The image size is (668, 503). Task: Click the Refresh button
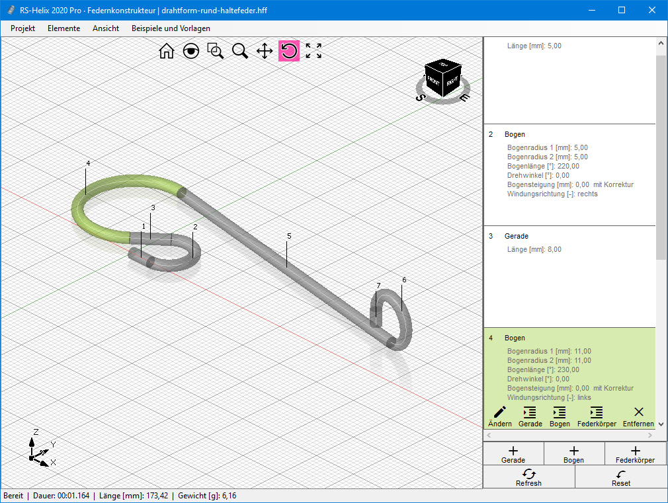[528, 477]
